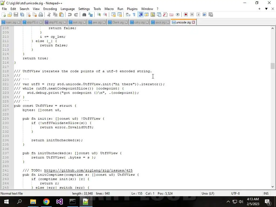Click the plus new tab button
This screenshot has height=207, width=276.
[259, 9]
